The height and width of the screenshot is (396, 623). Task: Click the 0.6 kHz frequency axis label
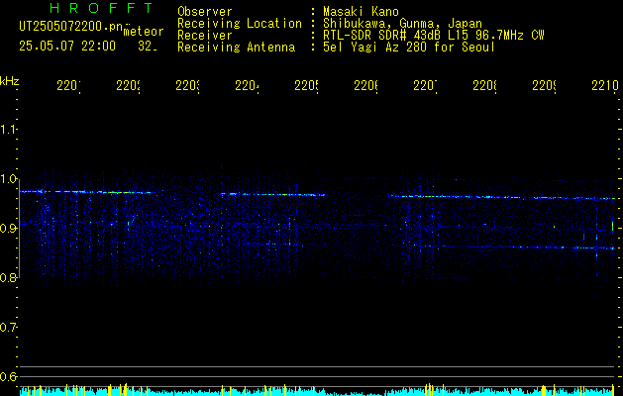tap(8, 376)
